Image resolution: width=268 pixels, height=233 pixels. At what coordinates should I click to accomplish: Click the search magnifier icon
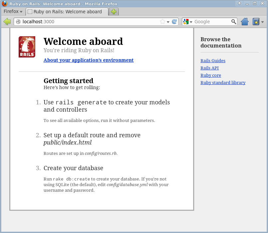(233, 22)
